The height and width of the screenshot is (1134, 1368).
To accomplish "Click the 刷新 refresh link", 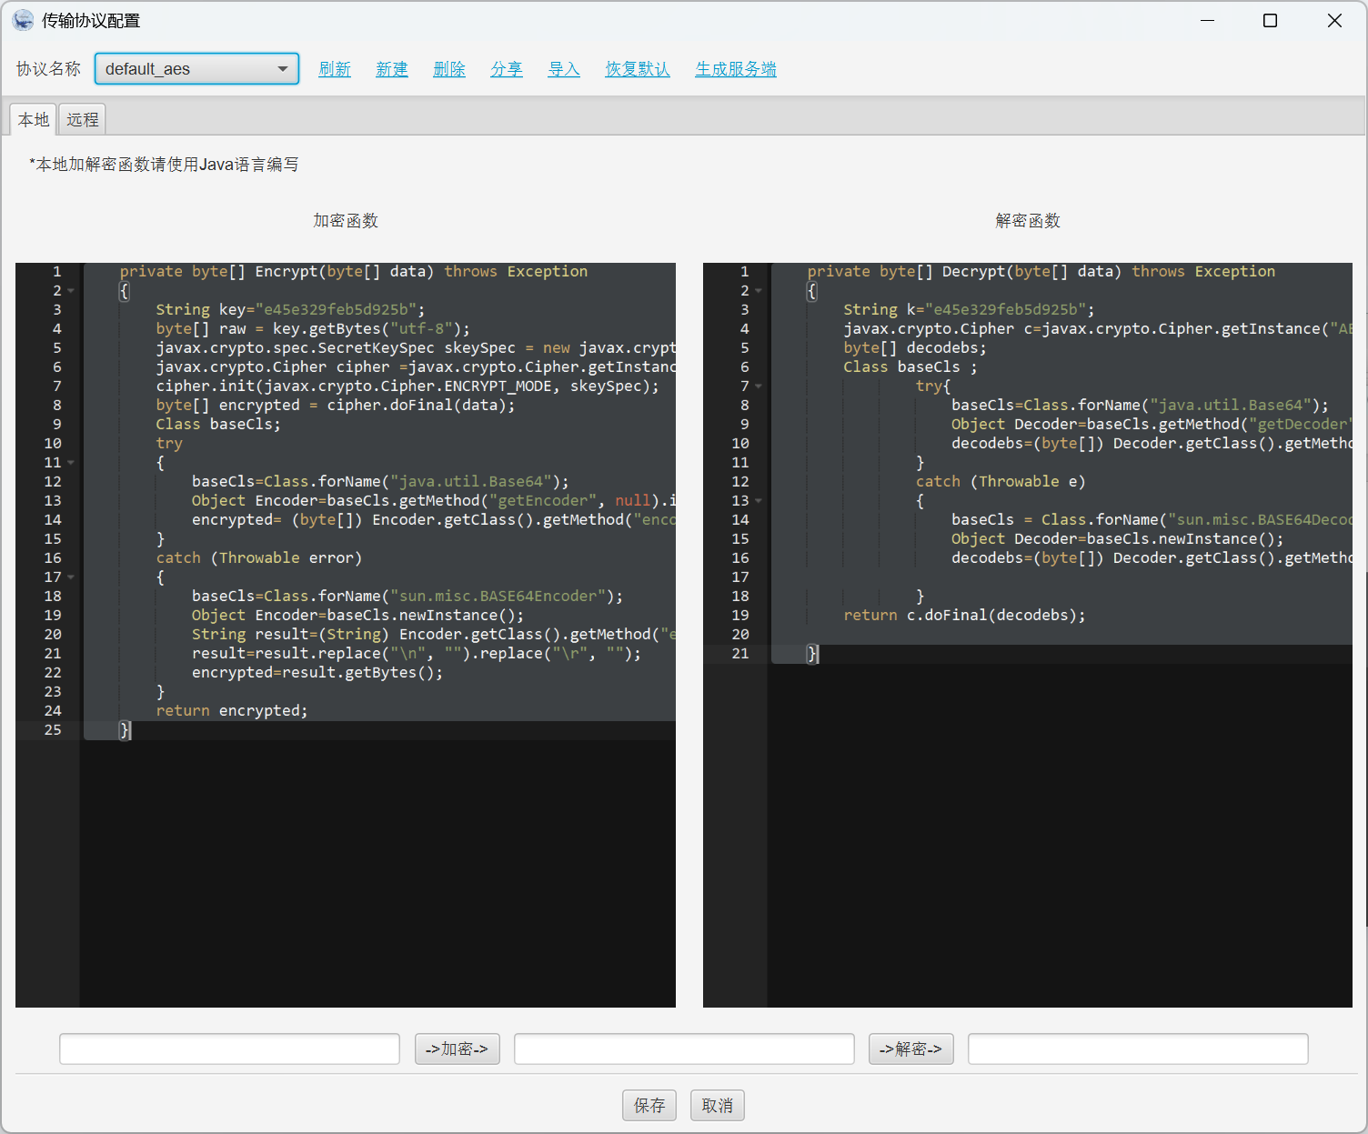I will click(335, 69).
